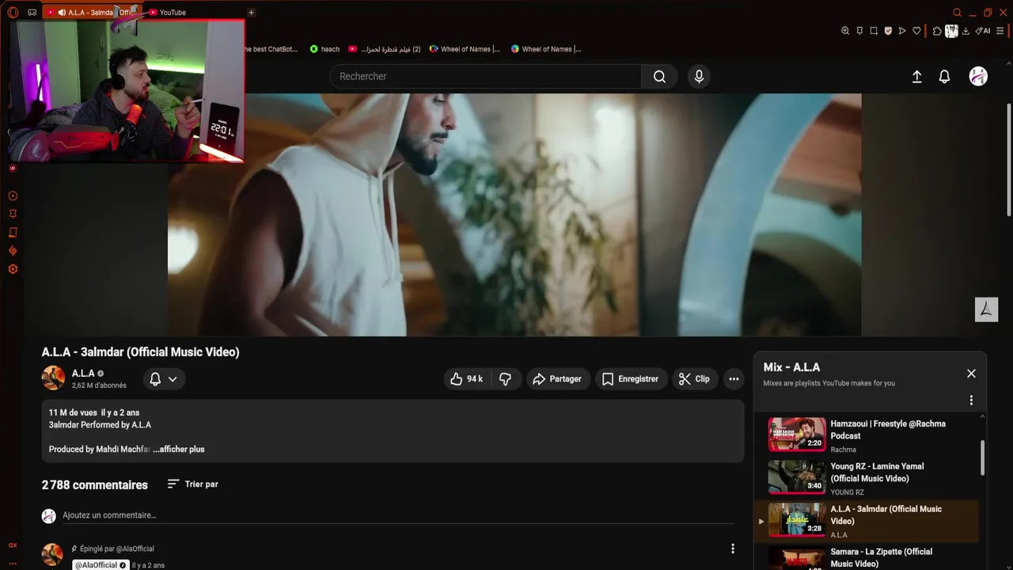
Task: Open 'haach' bookmark
Action: [x=324, y=49]
